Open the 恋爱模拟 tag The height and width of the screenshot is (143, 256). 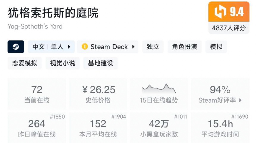point(25,63)
